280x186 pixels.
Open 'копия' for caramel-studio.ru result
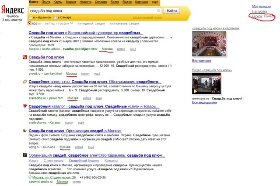tap(77, 182)
